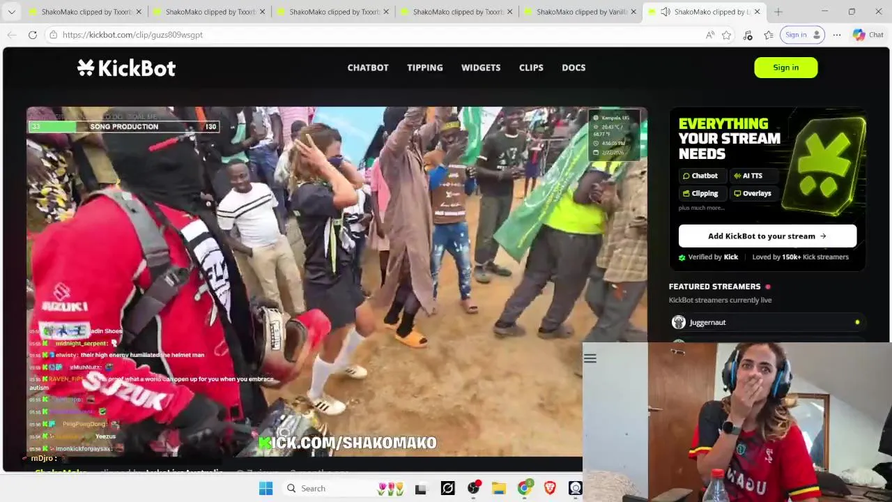The width and height of the screenshot is (892, 502).
Task: Click Add KickBot to your stream
Action: (x=767, y=236)
